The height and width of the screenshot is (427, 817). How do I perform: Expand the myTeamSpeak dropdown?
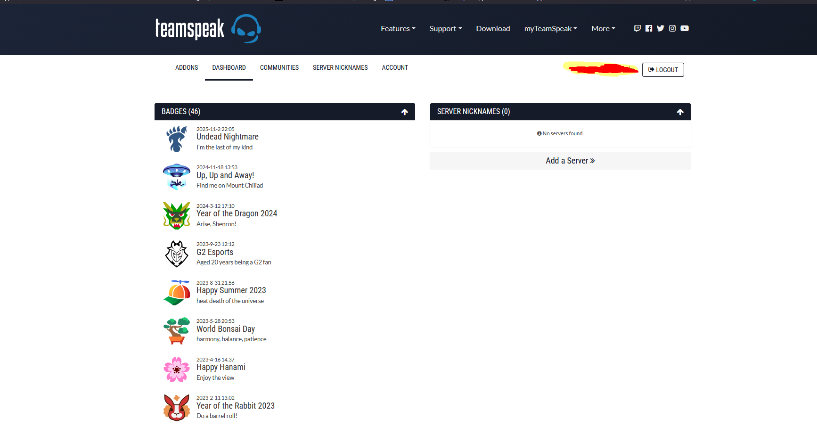tap(550, 29)
